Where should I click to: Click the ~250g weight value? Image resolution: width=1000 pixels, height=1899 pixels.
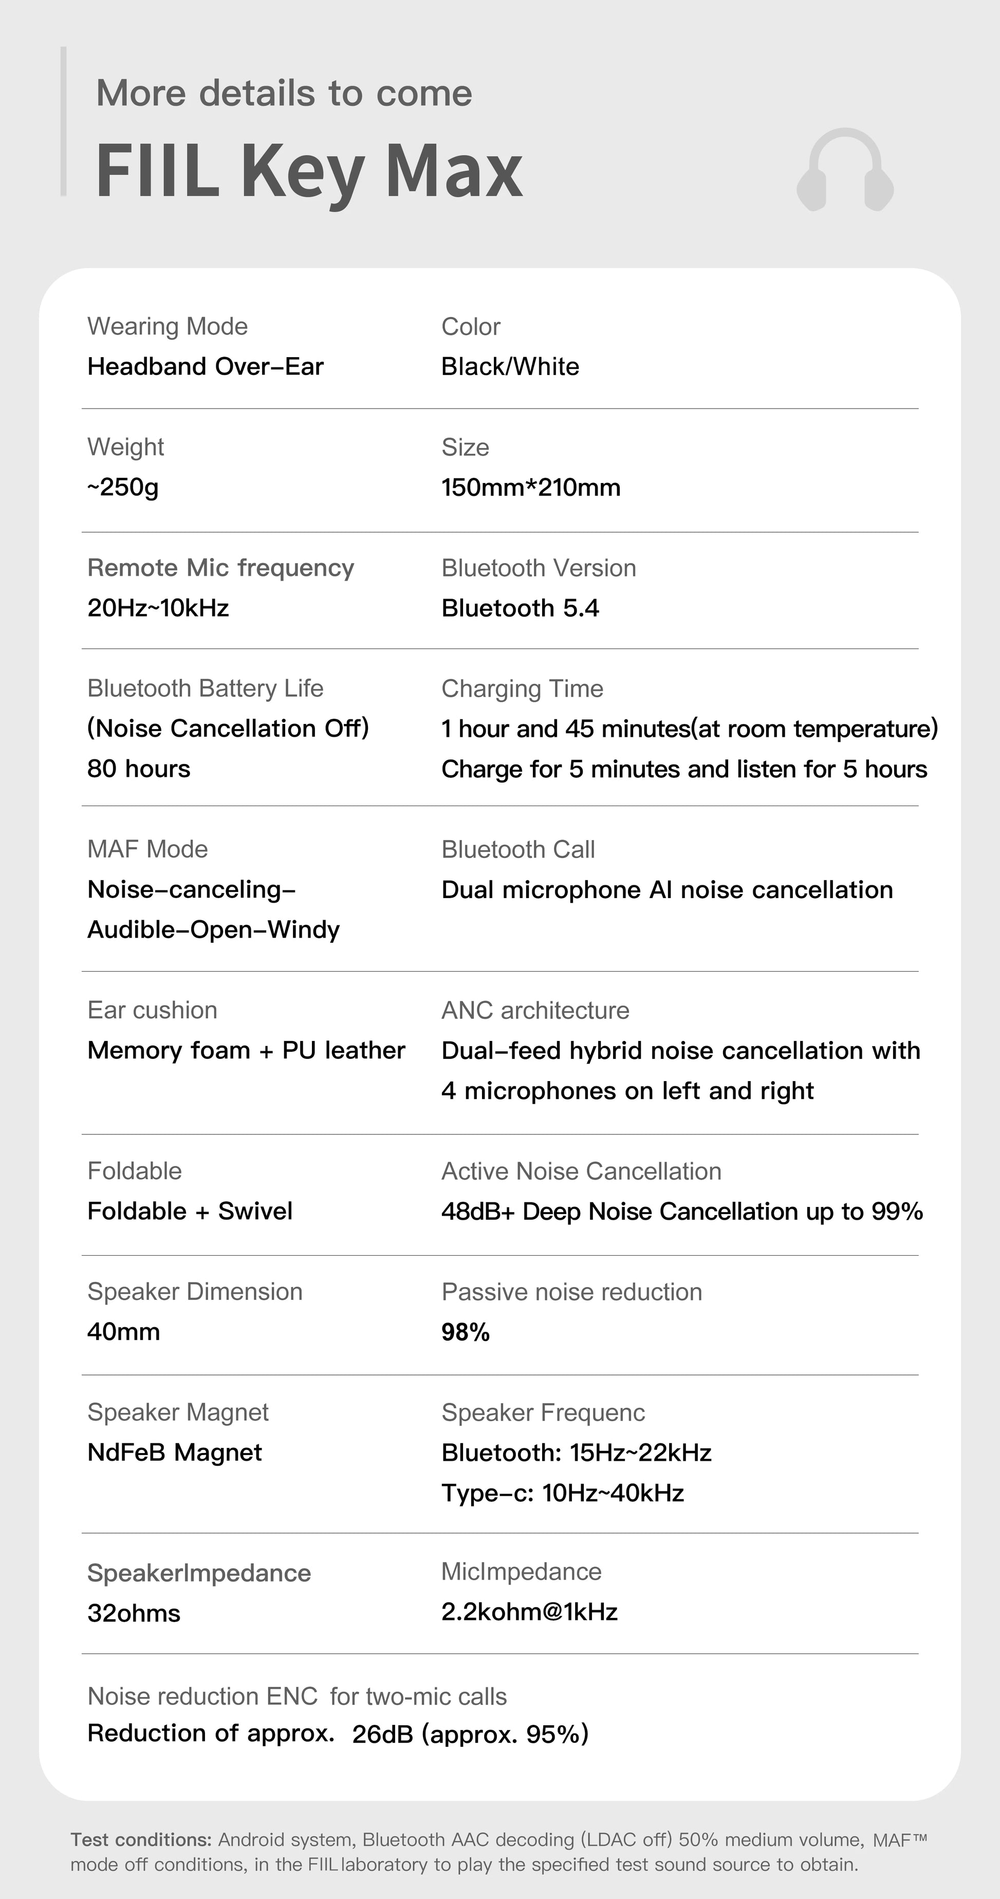click(x=122, y=487)
